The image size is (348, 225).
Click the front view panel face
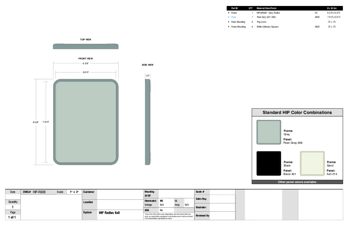[x=86, y=122]
